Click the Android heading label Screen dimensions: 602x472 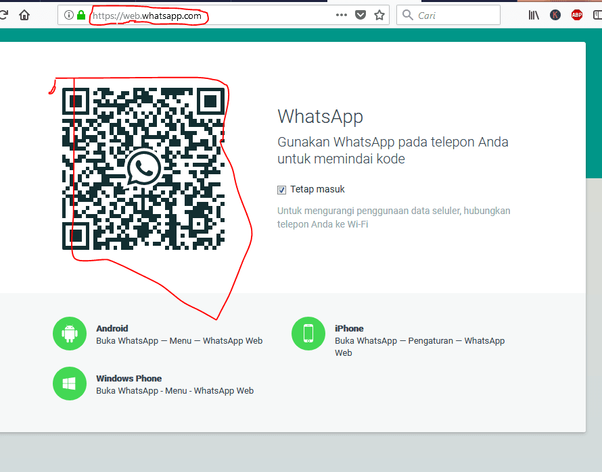pos(112,329)
